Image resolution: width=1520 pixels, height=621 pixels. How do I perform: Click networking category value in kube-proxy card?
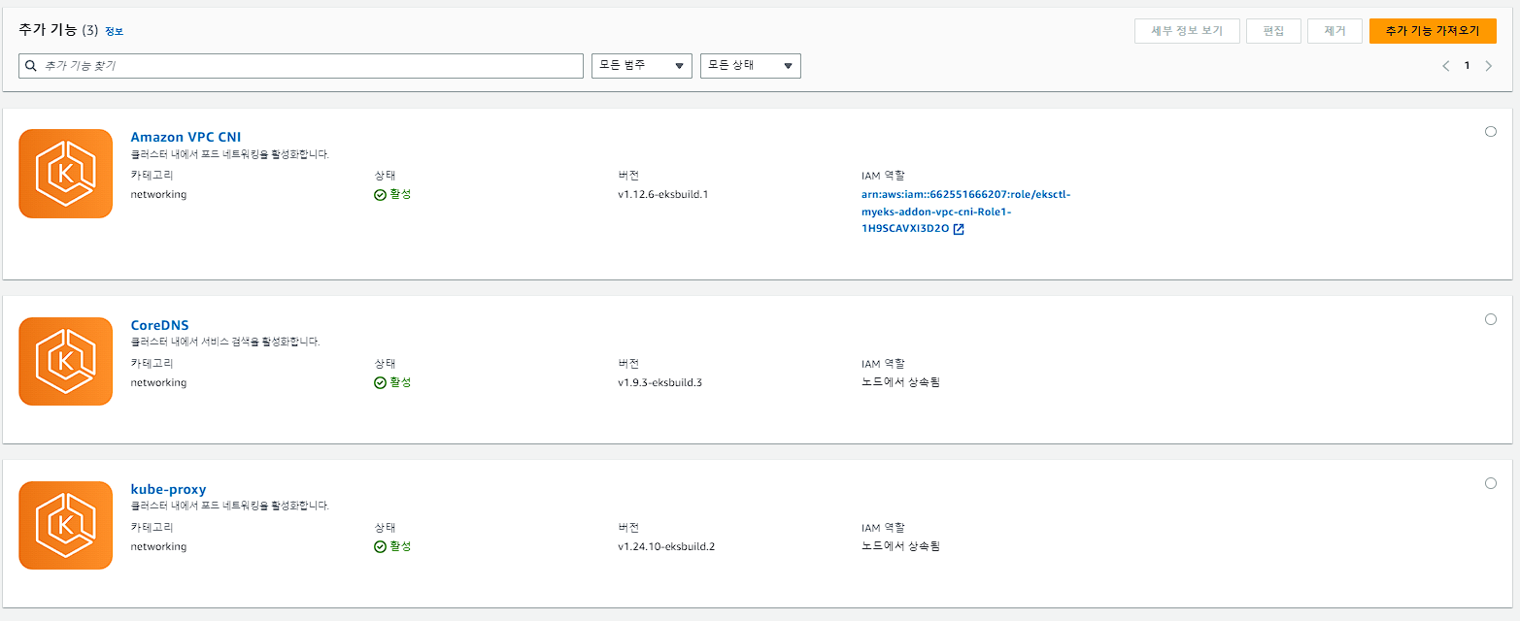coord(158,546)
